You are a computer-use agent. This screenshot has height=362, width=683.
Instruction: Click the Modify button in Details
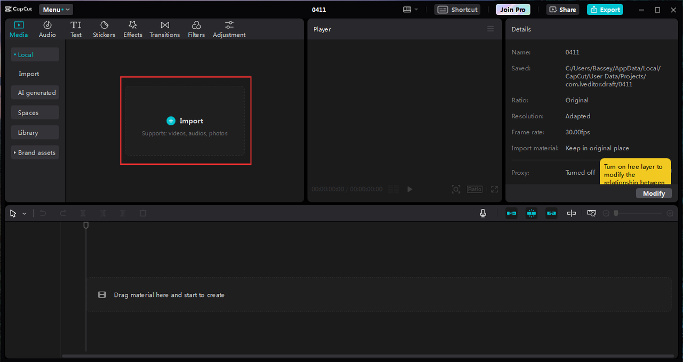tap(654, 194)
